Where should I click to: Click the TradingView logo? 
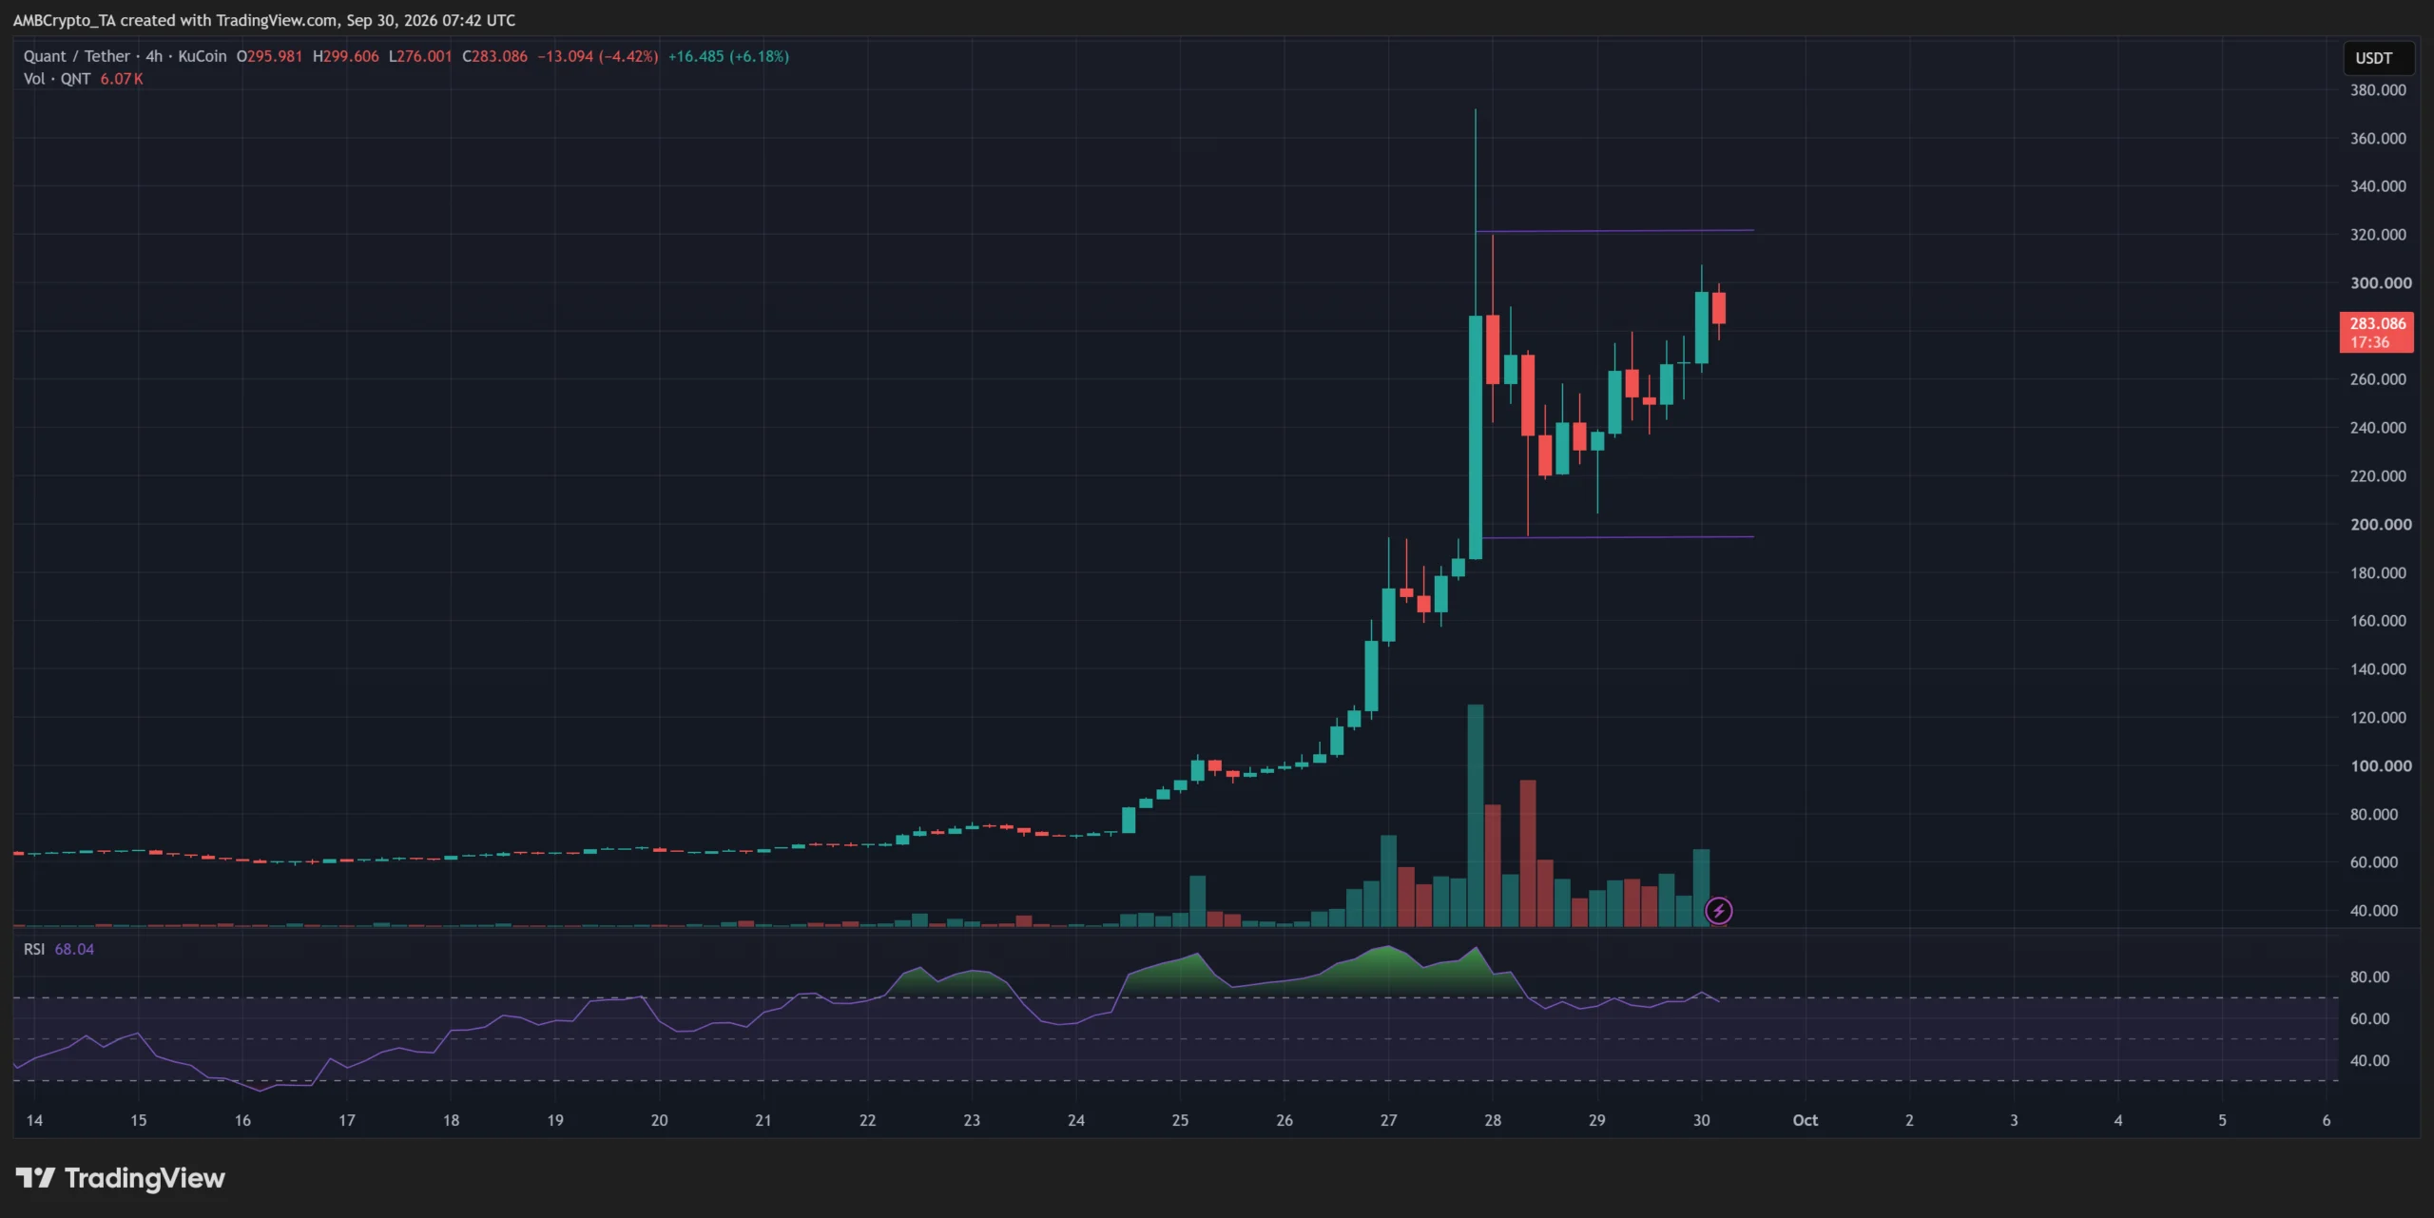pyautogui.click(x=121, y=1178)
